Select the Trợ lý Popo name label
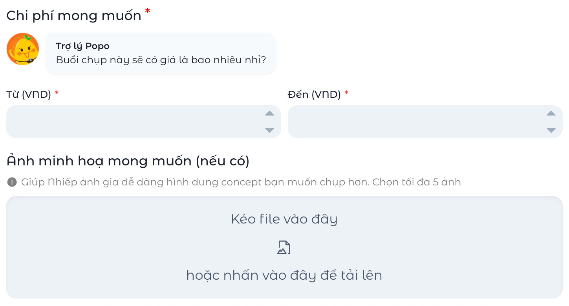 pos(82,46)
